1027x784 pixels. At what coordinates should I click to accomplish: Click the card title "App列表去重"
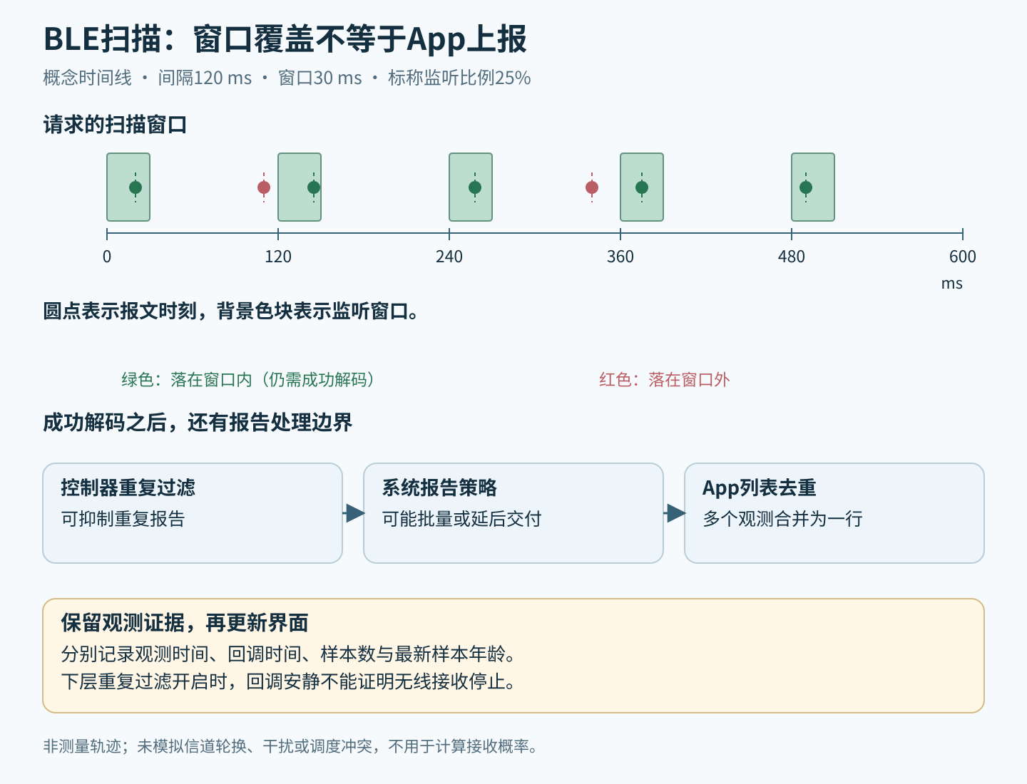pos(760,488)
